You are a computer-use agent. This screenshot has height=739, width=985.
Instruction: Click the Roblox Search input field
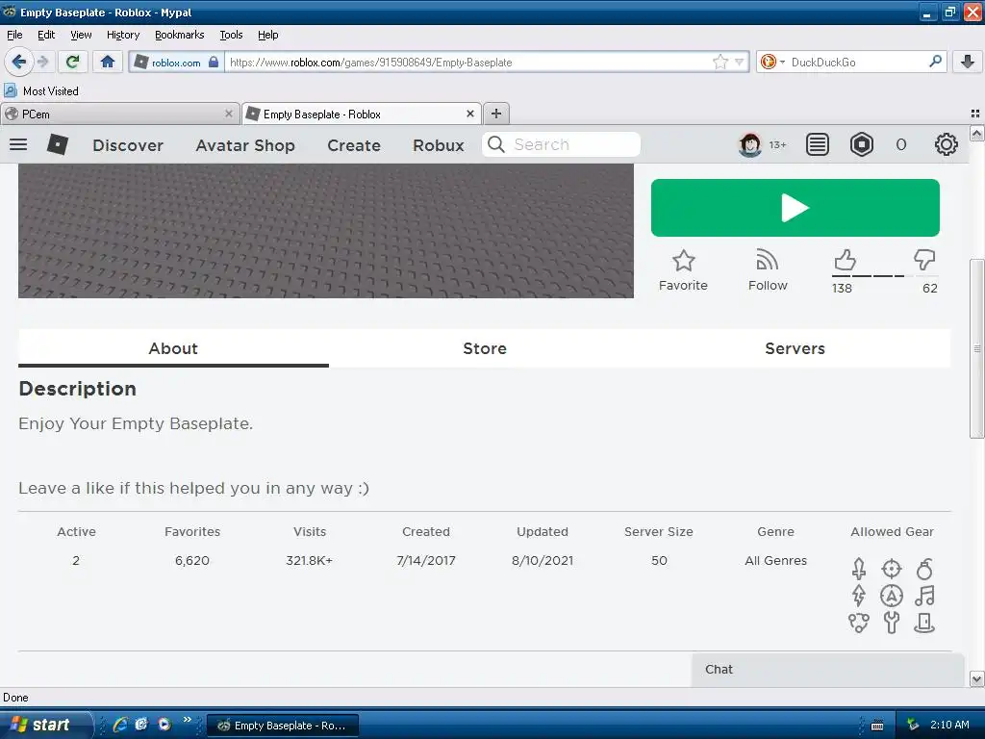[561, 144]
